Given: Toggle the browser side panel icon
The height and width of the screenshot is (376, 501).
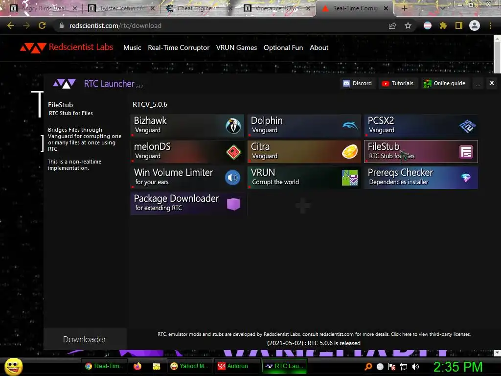Looking at the screenshot, I should (459, 25).
